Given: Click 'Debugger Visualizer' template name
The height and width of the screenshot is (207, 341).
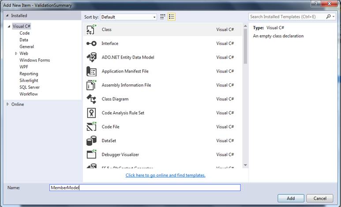Looking at the screenshot, I should point(120,154).
